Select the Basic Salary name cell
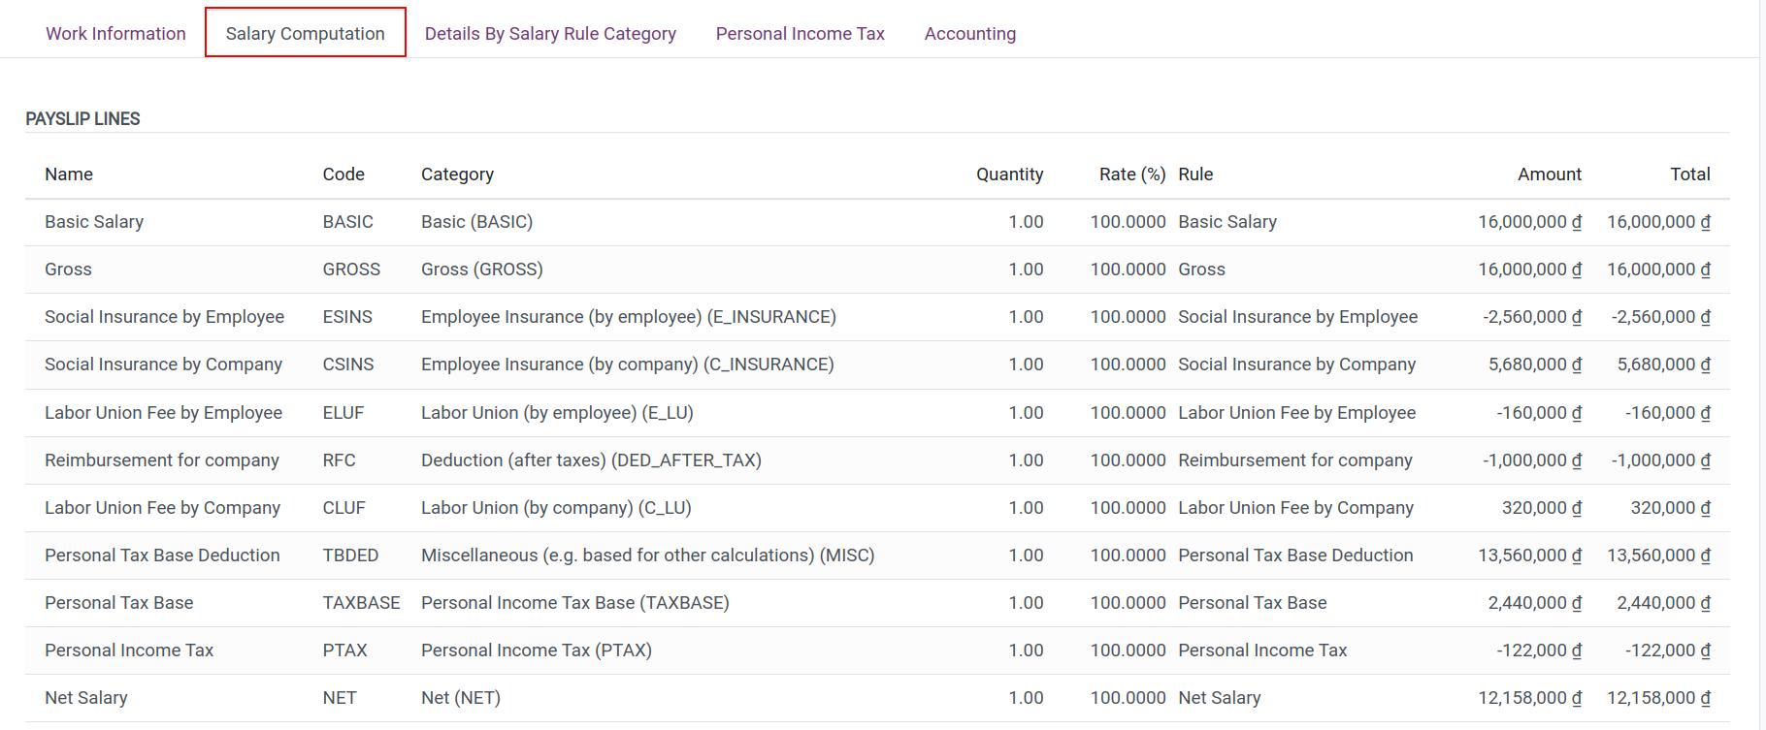Screen dimensions: 1766x730 (94, 222)
